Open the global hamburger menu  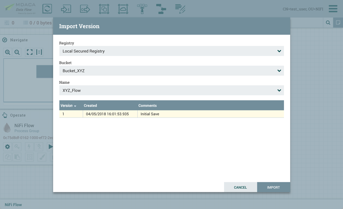tap(333, 8)
